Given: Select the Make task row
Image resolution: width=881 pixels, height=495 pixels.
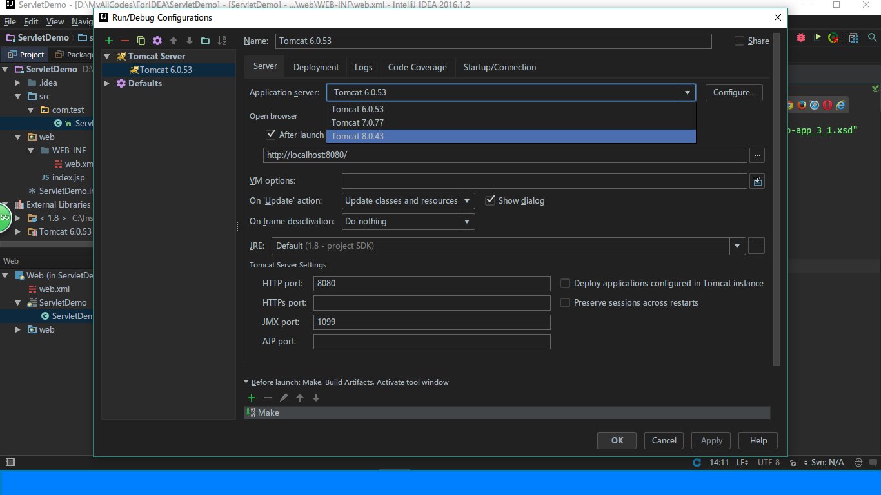Looking at the screenshot, I should coord(507,412).
